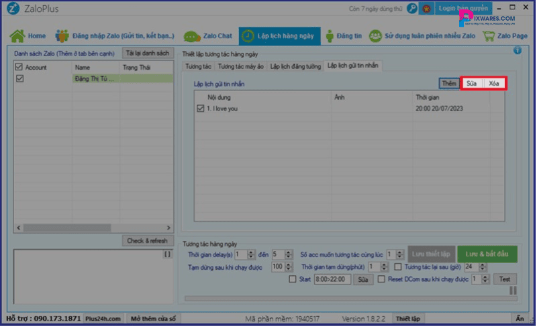Uncheck the '1. I love you' message
Image resolution: width=537 pixels, height=326 pixels.
tap(201, 108)
